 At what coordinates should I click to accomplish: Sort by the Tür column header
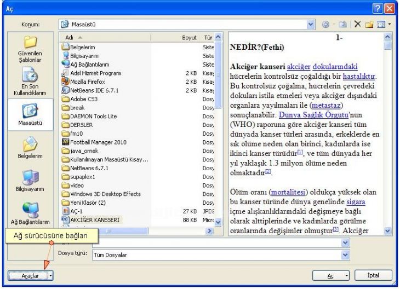click(208, 38)
